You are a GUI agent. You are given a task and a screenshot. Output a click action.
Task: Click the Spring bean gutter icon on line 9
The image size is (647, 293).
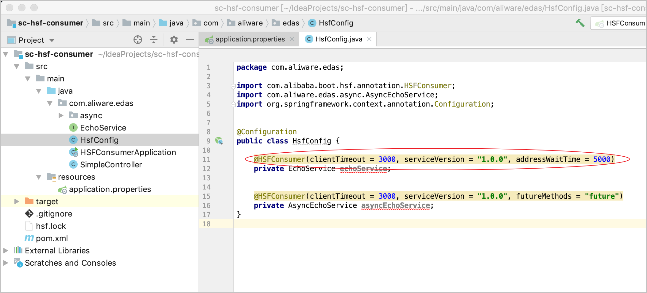click(x=219, y=141)
